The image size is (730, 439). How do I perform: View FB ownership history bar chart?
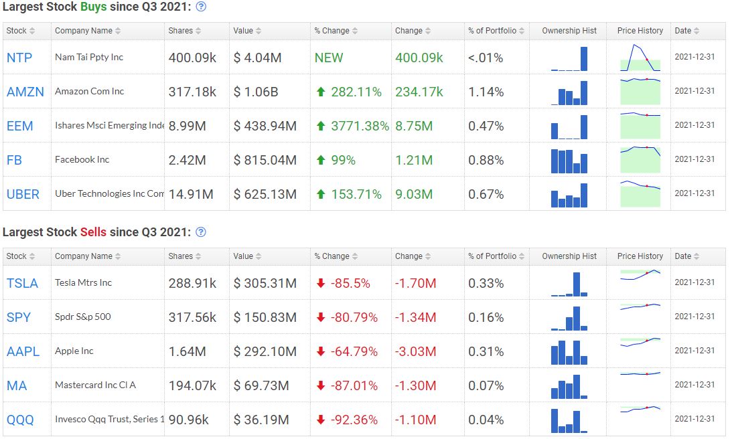[x=569, y=161]
